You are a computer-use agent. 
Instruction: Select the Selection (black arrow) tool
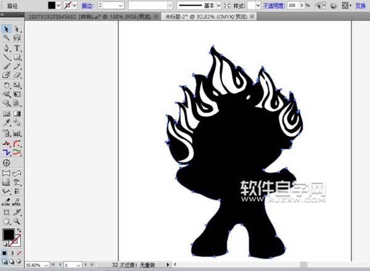(x=6, y=29)
